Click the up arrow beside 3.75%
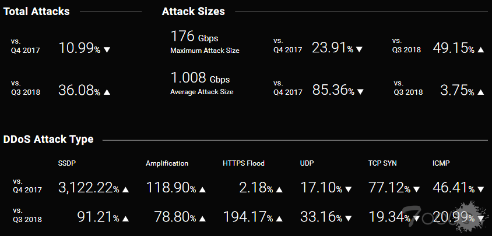 tap(481, 92)
